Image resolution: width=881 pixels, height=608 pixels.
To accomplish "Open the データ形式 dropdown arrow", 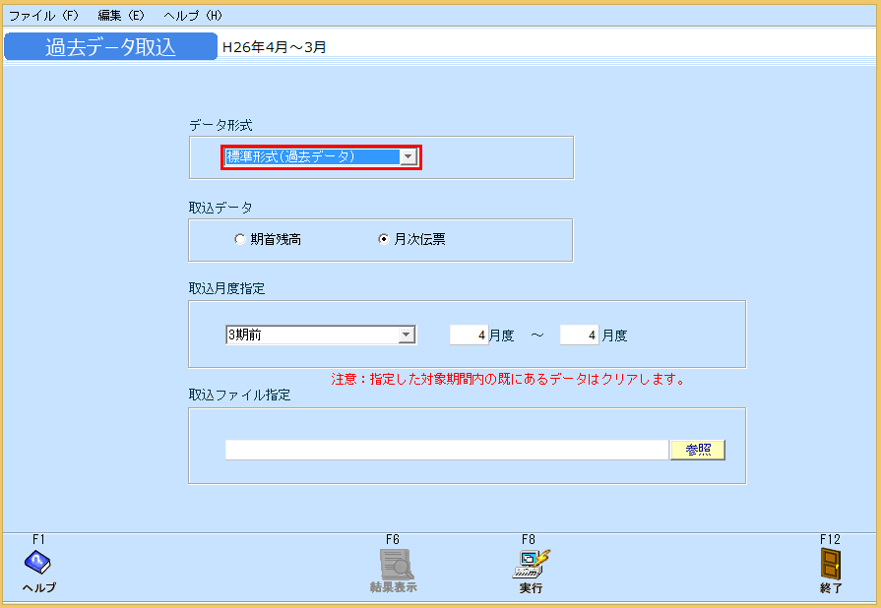I will tap(408, 156).
